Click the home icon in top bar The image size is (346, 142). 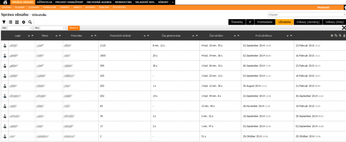(x=5, y=2)
